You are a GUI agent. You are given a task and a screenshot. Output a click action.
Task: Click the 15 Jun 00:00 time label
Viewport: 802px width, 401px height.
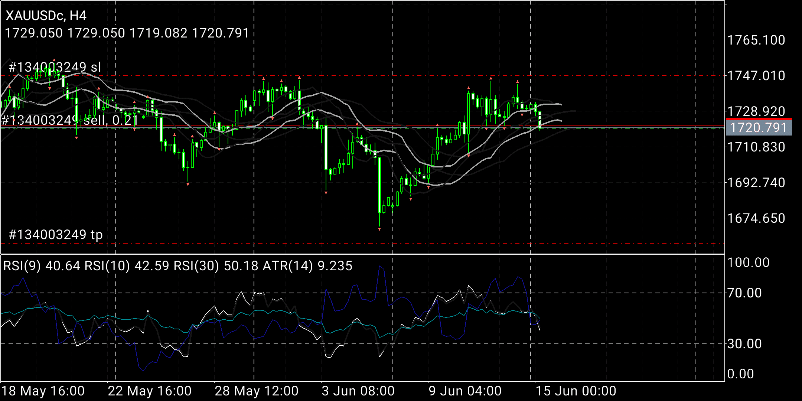coord(576,391)
